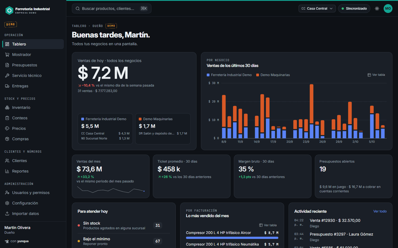This screenshot has width=398, height=248.
Task: Click the Demo Maquinarias sales card
Action: (163, 129)
